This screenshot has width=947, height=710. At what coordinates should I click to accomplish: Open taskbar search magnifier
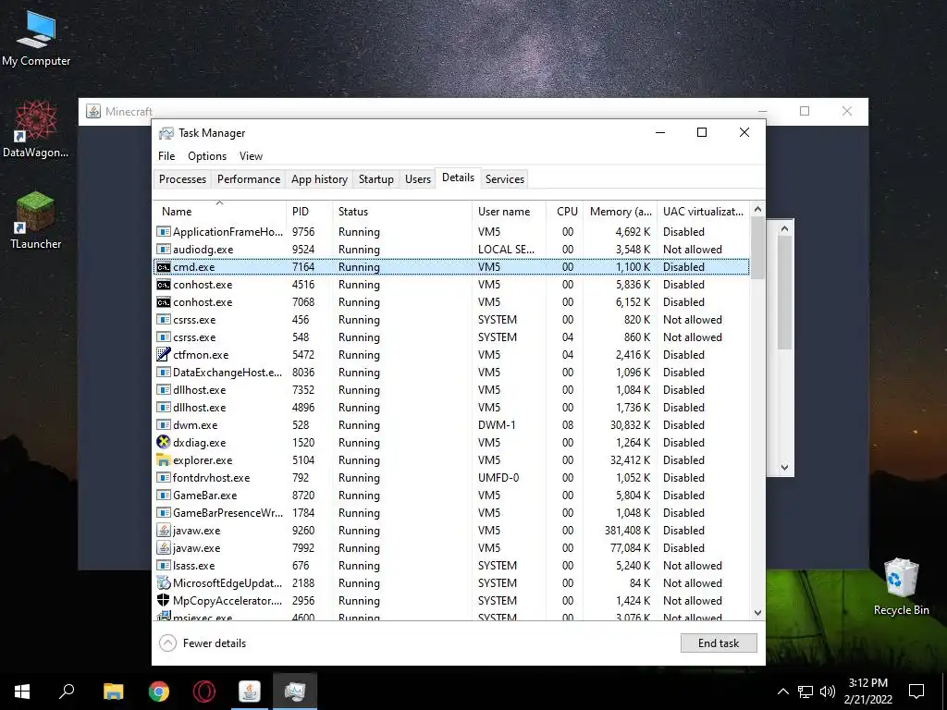tap(67, 692)
